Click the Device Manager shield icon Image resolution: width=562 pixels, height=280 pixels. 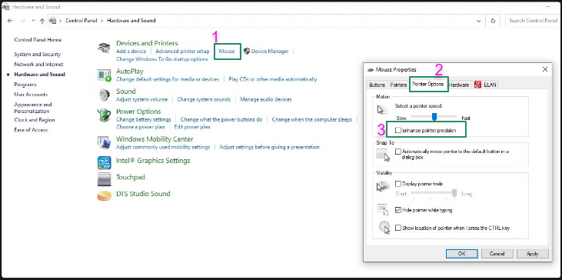click(x=247, y=51)
